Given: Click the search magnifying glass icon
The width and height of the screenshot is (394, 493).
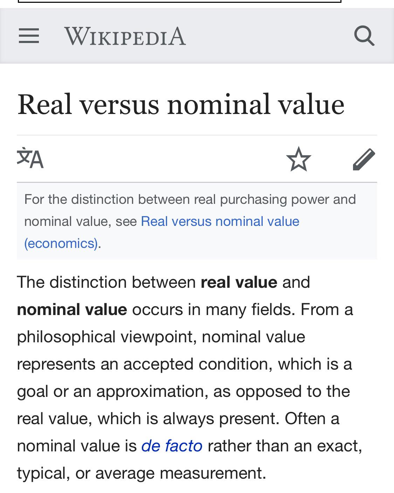Looking at the screenshot, I should click(365, 36).
